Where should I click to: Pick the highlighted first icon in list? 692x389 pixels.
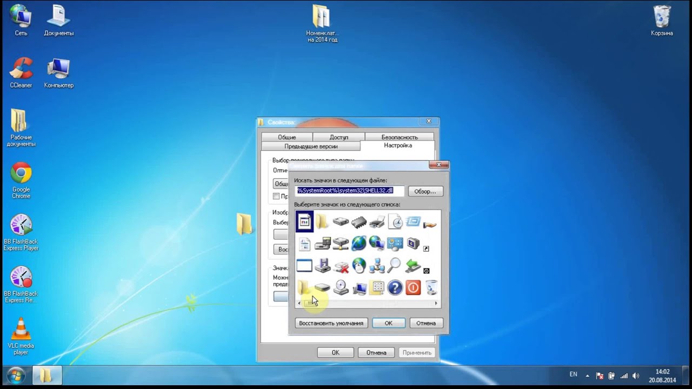pyautogui.click(x=304, y=222)
